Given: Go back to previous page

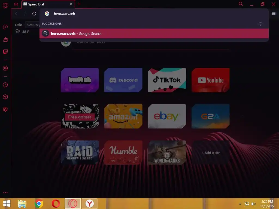Looking at the screenshot, I should tap(16, 14).
